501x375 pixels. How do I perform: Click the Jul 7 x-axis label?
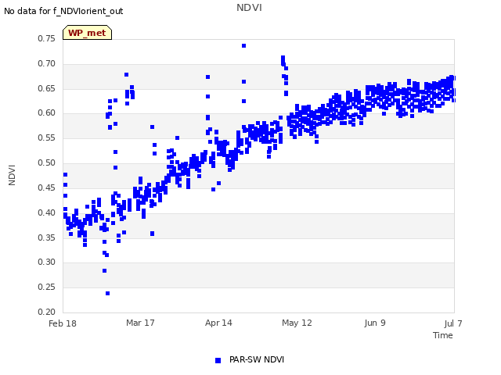pyautogui.click(x=453, y=323)
